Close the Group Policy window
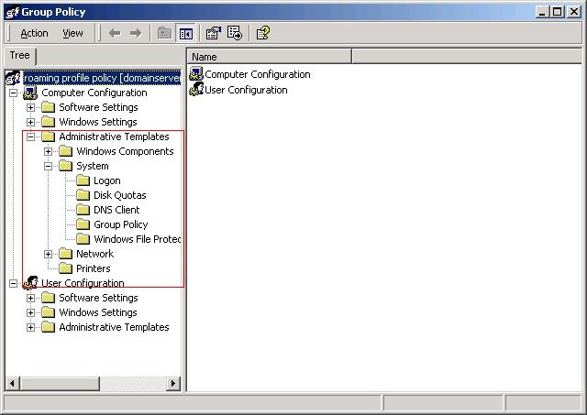Image resolution: width=587 pixels, height=415 pixels. click(573, 12)
